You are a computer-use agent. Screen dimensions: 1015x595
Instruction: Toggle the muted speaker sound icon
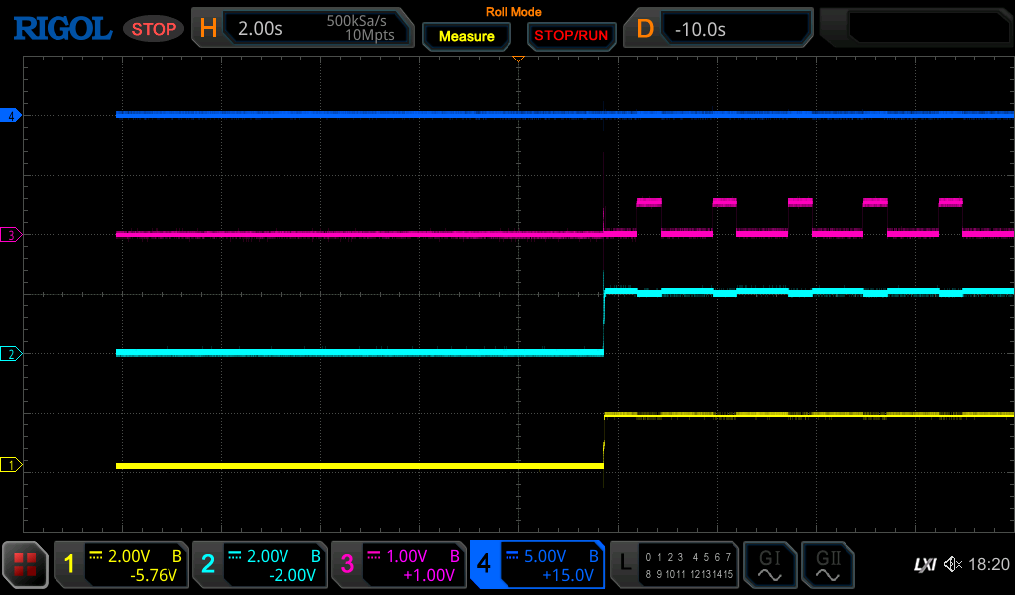pos(953,564)
